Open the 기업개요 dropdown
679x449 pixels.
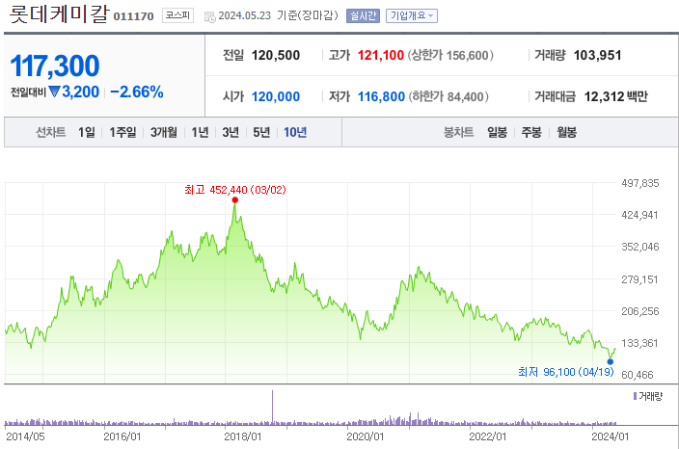click(412, 16)
